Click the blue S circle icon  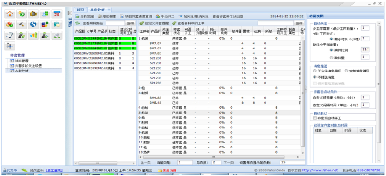click(x=33, y=24)
